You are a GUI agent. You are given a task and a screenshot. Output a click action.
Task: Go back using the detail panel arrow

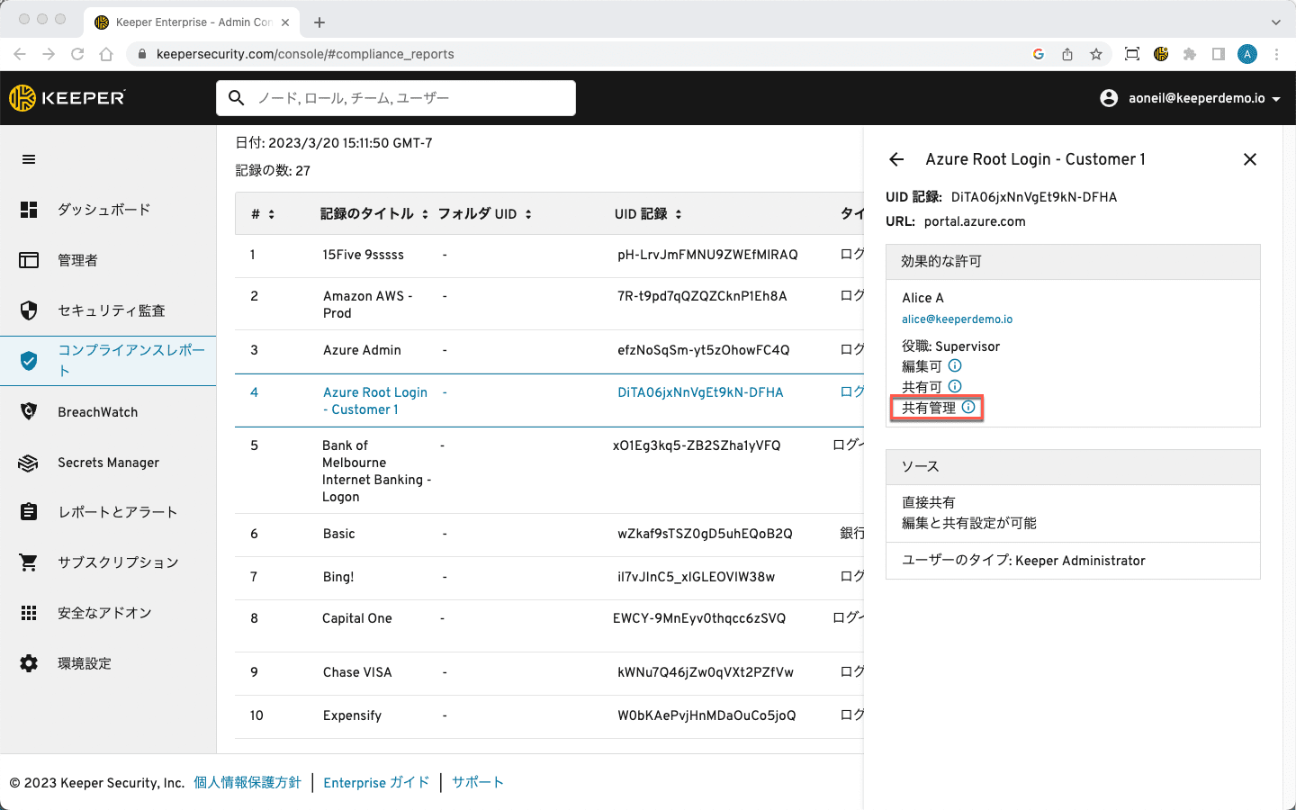(896, 159)
